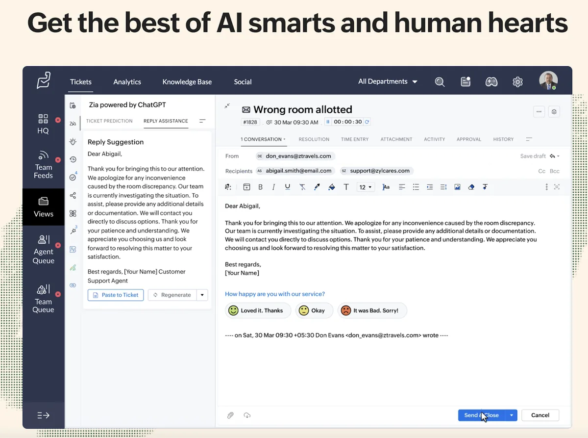588x438 pixels.
Task: Collapse the ticket view arrows icon
Action: [227, 106]
